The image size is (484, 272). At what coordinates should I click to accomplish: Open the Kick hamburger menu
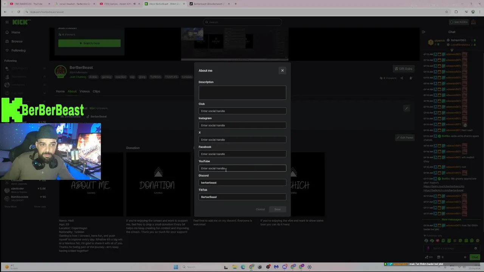[7, 22]
